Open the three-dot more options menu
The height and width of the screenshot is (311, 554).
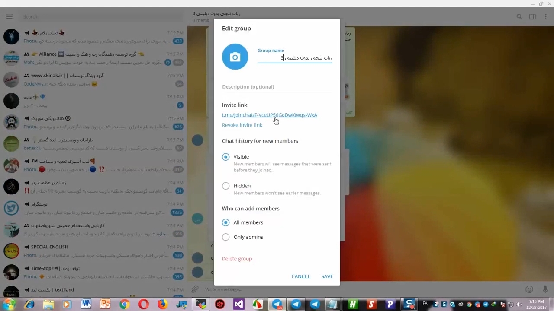click(545, 17)
